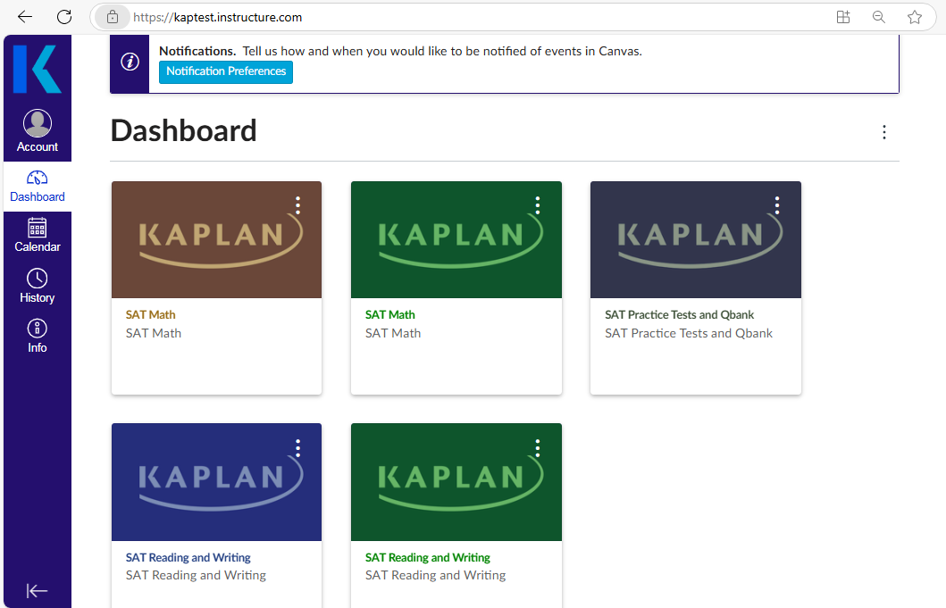Image resolution: width=946 pixels, height=608 pixels.
Task: Bookmark the page with the star icon
Action: click(915, 17)
